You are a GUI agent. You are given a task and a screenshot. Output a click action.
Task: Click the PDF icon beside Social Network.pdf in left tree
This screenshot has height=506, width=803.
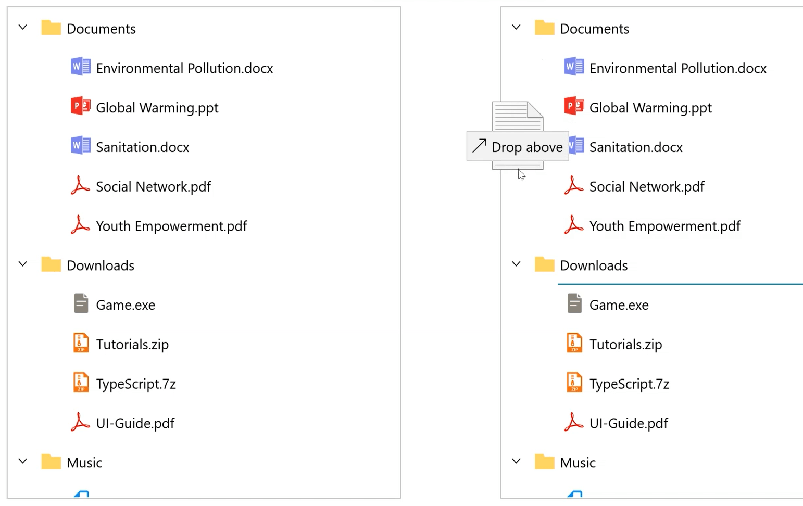pos(81,186)
